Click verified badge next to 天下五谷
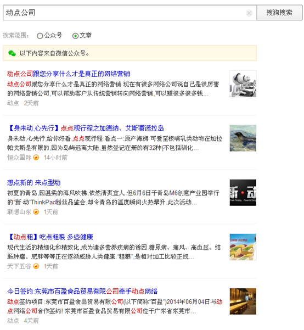 pos(36,266)
